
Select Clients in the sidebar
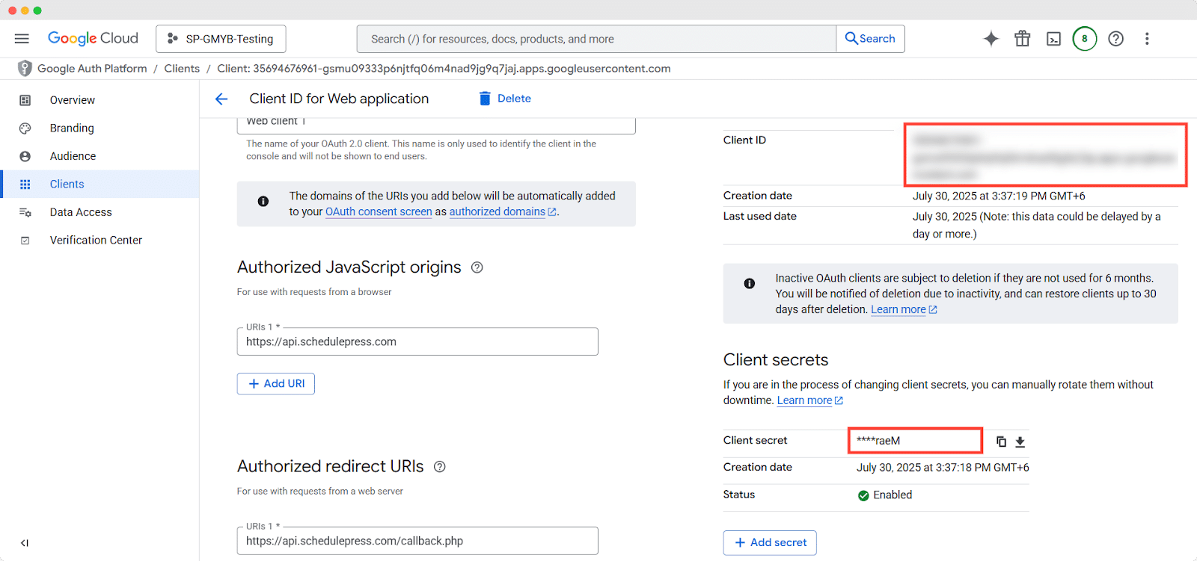(100, 185)
